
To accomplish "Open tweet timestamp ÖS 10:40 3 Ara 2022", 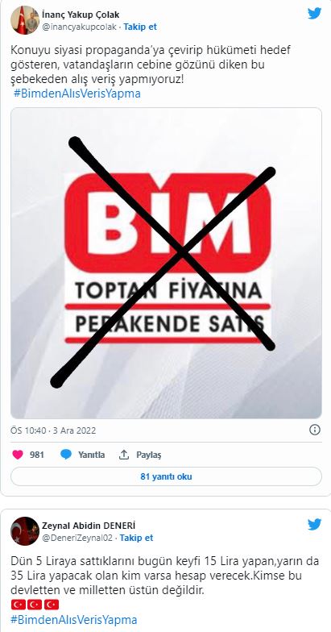I will 53,430.
